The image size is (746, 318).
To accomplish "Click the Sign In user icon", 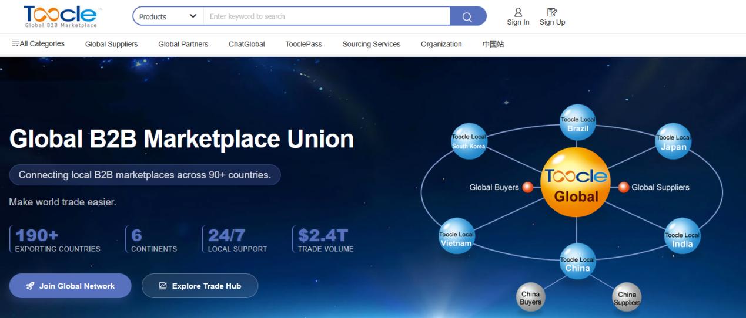I will (518, 12).
